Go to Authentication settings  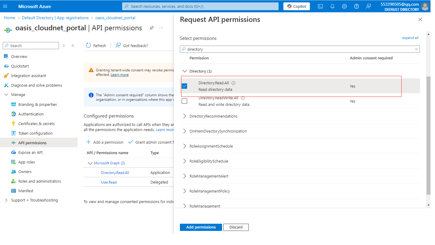coord(31,114)
